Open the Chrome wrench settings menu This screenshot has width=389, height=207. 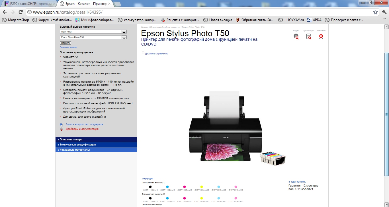(x=384, y=12)
